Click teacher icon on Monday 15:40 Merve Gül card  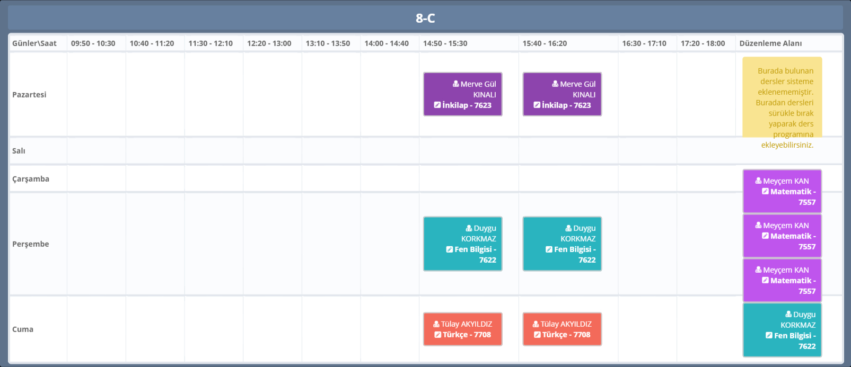555,84
